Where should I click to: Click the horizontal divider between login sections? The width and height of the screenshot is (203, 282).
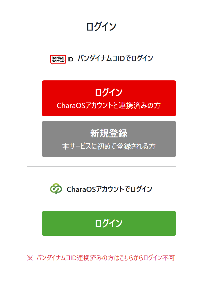coord(101,167)
